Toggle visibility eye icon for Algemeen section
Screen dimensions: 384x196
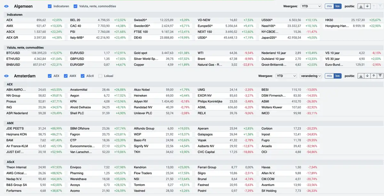pyautogui.click(x=6, y=6)
